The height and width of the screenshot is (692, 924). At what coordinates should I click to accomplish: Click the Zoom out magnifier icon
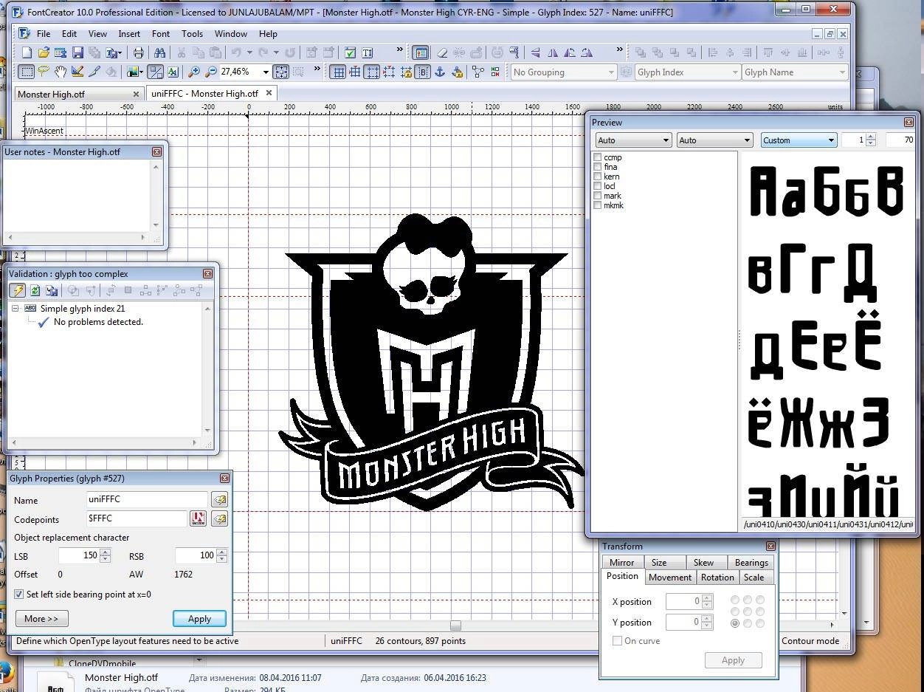click(211, 72)
